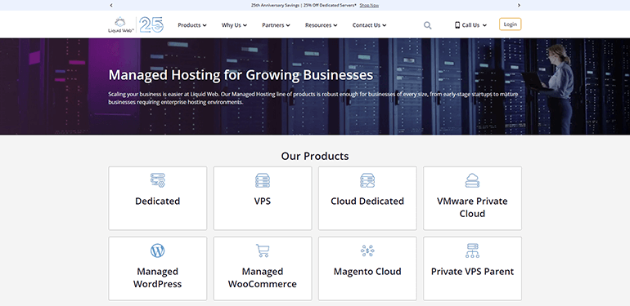
Task: Click the Cloud Dedicated icon
Action: coord(367,180)
